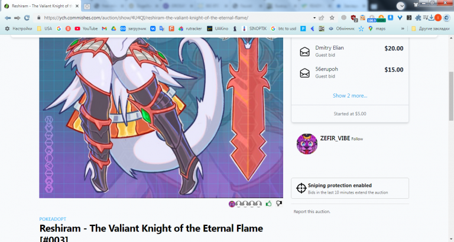Open the maps bookmark
Image resolution: width=454 pixels, height=242 pixels.
click(377, 28)
